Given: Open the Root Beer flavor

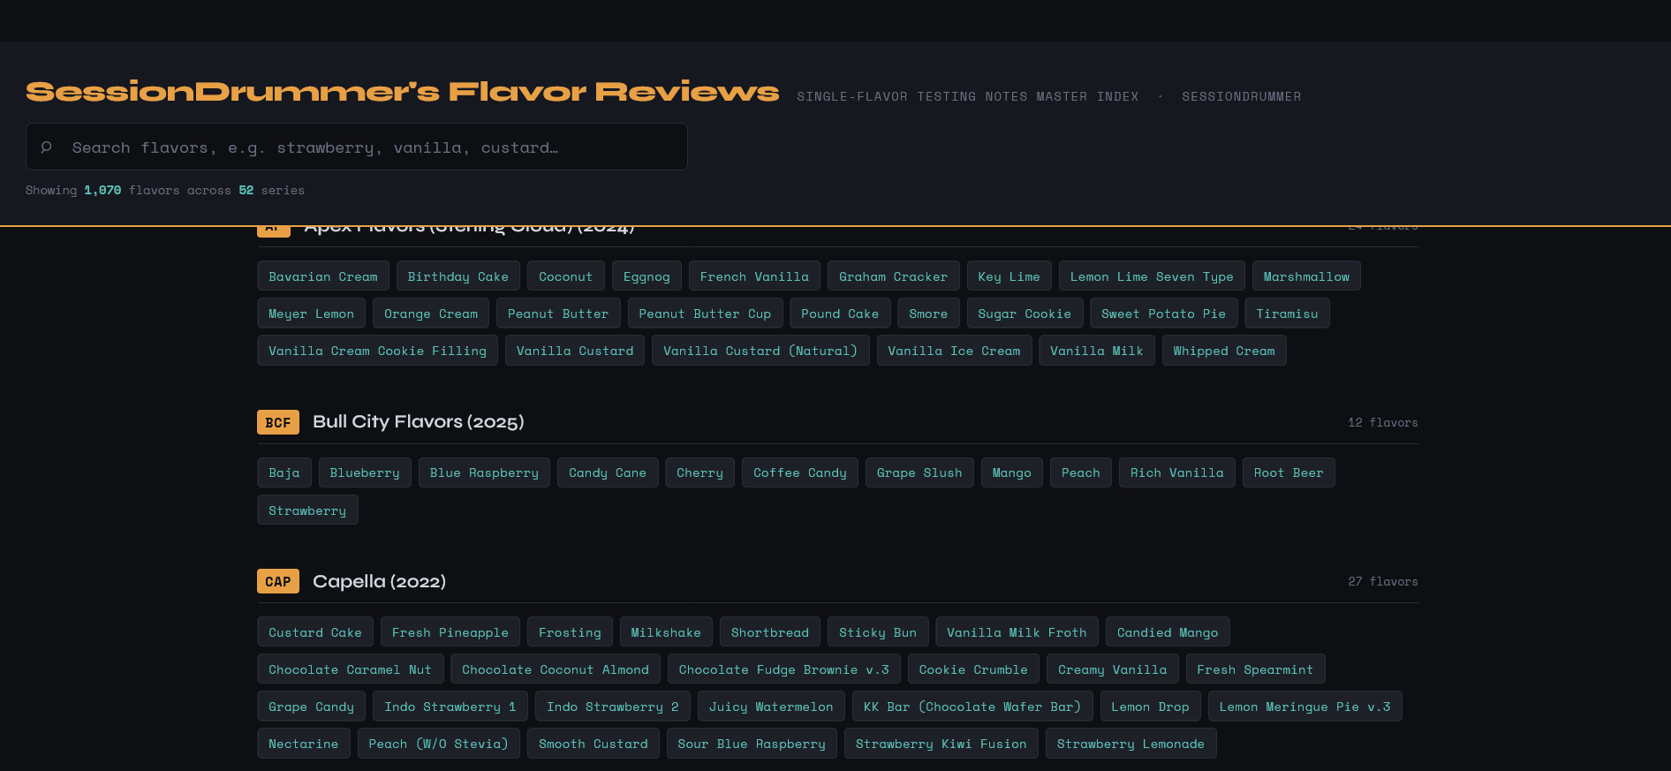Looking at the screenshot, I should [x=1288, y=472].
